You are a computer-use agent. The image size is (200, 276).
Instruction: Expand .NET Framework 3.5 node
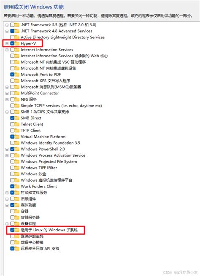click(7, 25)
